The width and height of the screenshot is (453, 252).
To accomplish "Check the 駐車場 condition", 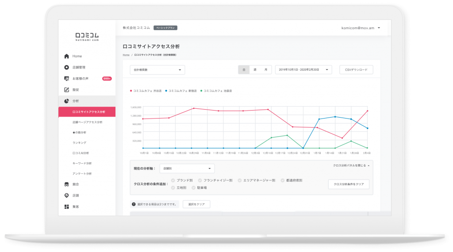I will pyautogui.click(x=194, y=187).
